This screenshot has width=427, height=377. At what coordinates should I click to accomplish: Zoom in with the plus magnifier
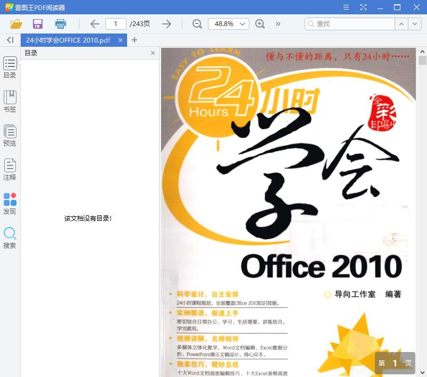(x=260, y=24)
